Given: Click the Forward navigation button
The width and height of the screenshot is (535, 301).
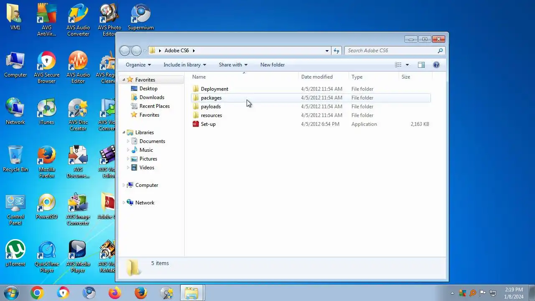Looking at the screenshot, I should (136, 51).
